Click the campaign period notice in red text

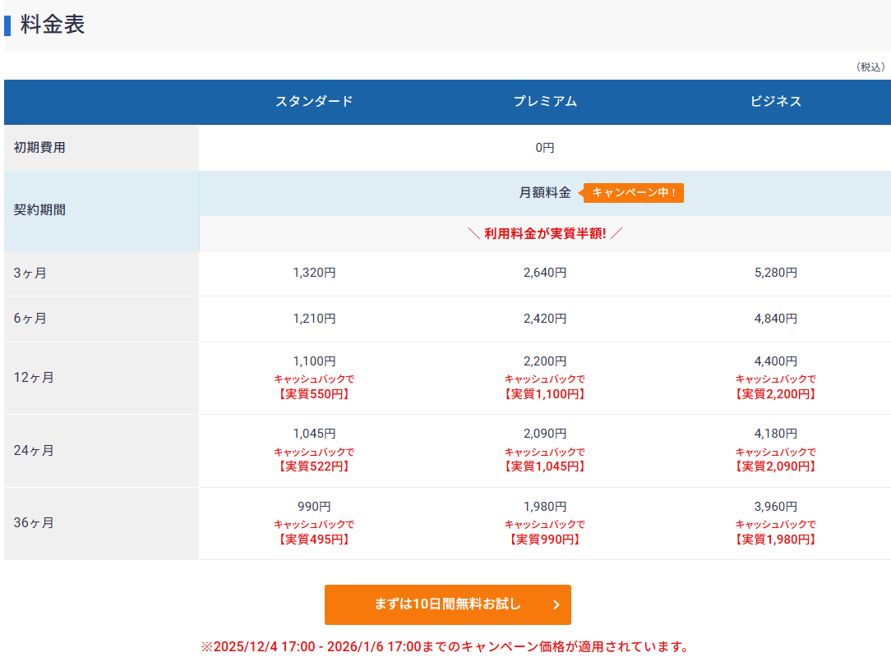click(x=445, y=646)
